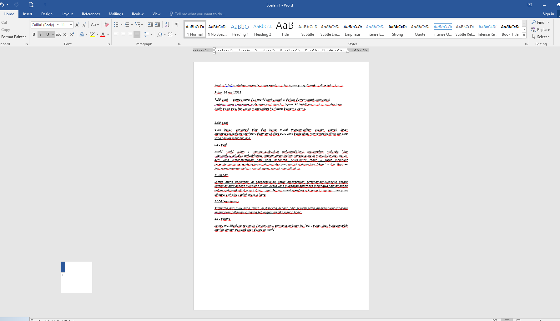560x321 pixels.
Task: Toggle Justify alignment
Action: pyautogui.click(x=137, y=34)
